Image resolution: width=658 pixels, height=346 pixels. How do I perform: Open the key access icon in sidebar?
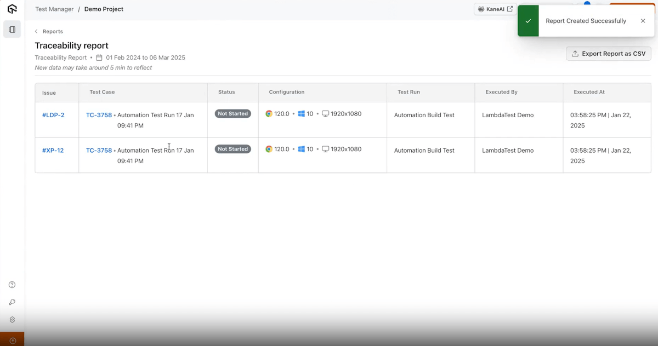12,302
